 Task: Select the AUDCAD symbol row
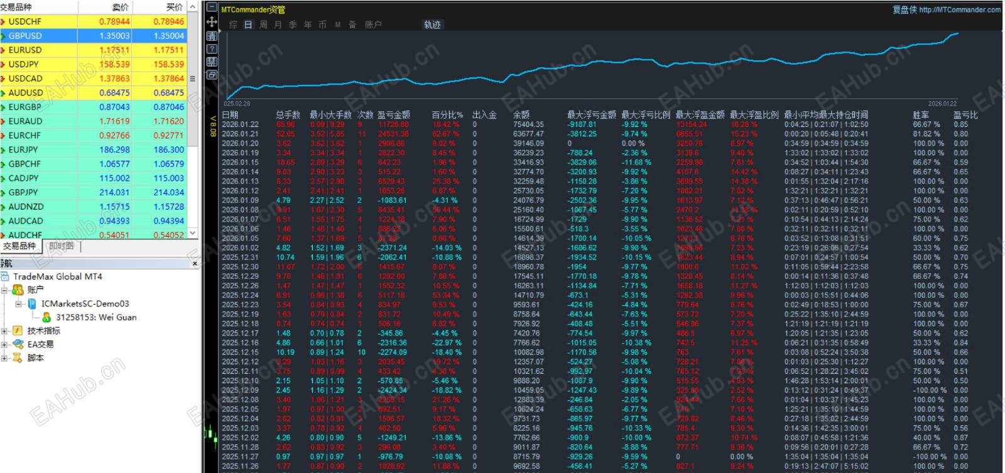tap(94, 221)
